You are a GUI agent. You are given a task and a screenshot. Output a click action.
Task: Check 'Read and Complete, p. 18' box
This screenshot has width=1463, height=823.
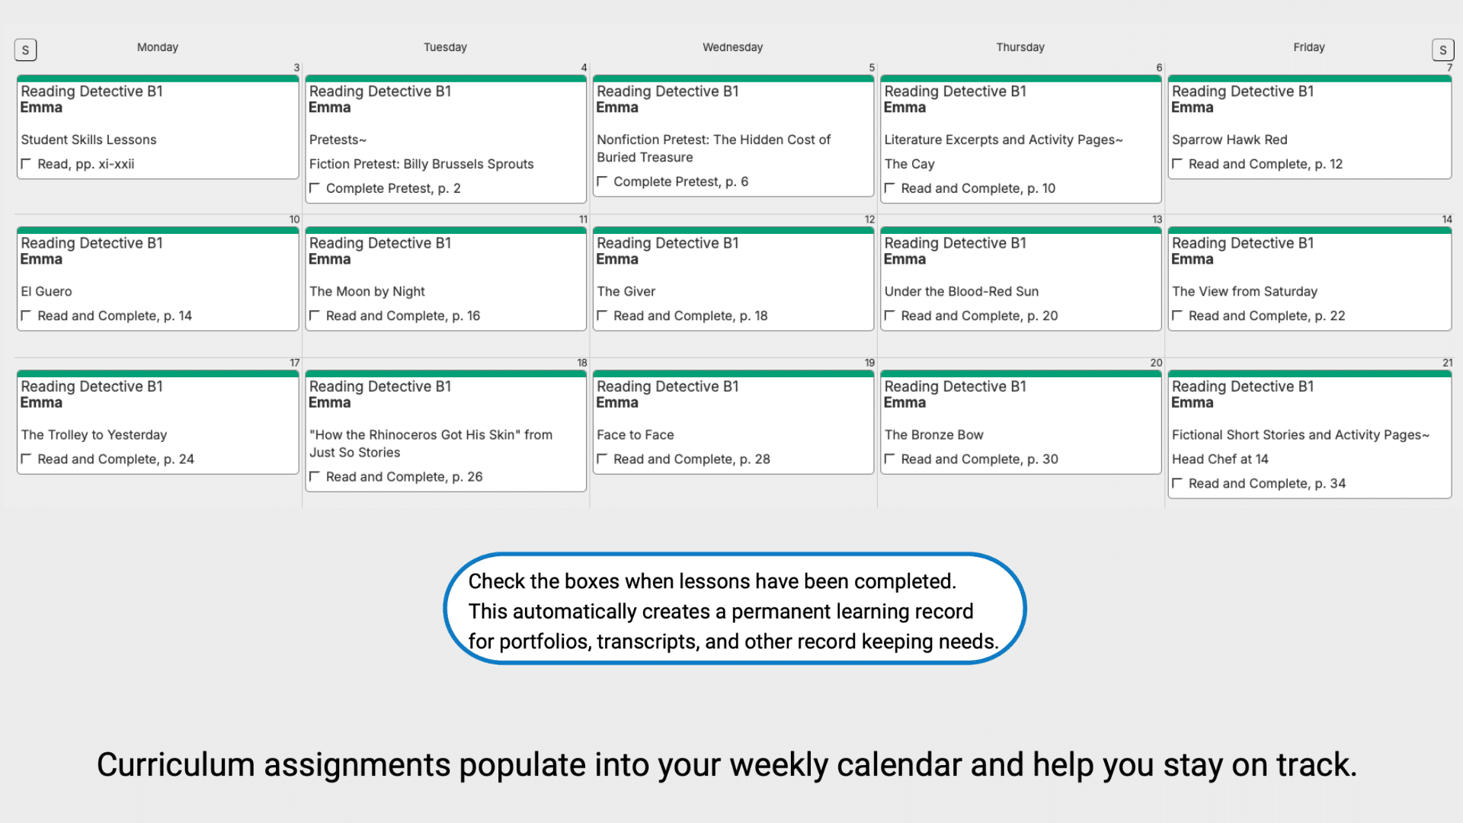click(x=602, y=315)
